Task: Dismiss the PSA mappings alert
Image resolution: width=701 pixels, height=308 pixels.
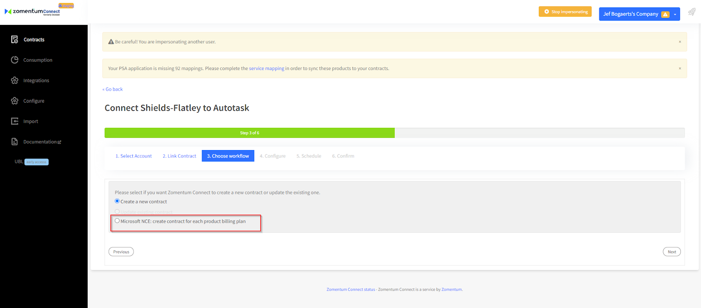Action: 680,68
